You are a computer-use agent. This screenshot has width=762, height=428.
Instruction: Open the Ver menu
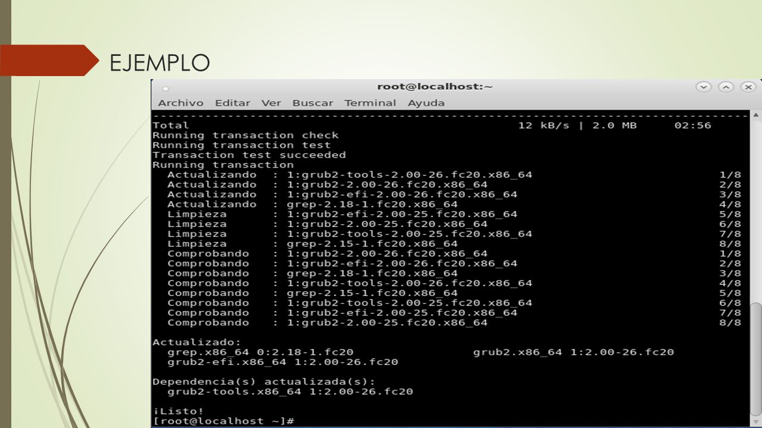coord(271,103)
